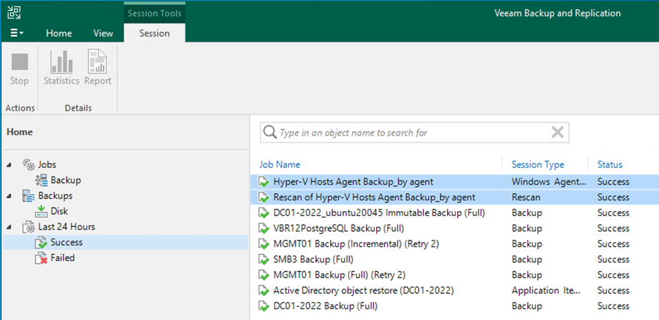This screenshot has height=320, width=659.
Task: Select DC01-2022 Backup (Full) row
Action: click(454, 306)
